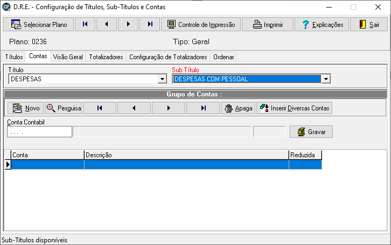This screenshot has height=245, width=391.
Task: Click the CP application icon in title bar
Action: [x=6, y=7]
